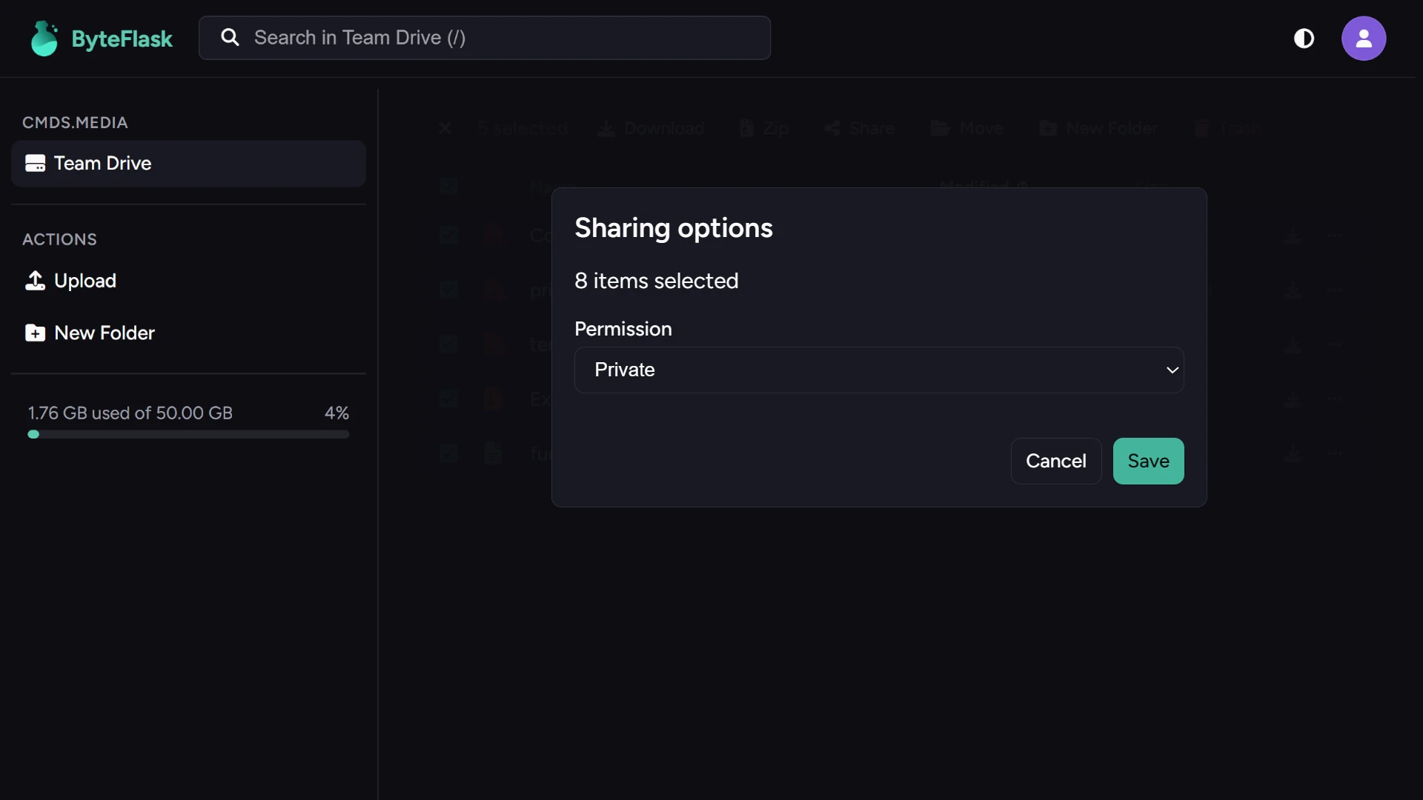Click the '8 items selected' text
Screen dimensions: 1423x800
click(x=657, y=281)
